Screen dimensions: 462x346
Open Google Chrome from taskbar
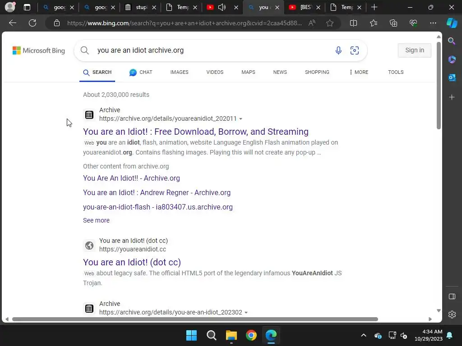coord(251,335)
